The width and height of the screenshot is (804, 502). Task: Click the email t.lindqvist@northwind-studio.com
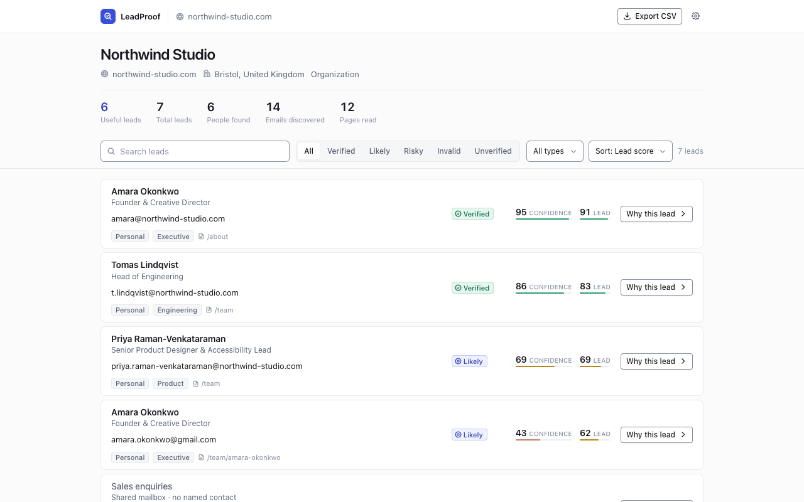(175, 292)
